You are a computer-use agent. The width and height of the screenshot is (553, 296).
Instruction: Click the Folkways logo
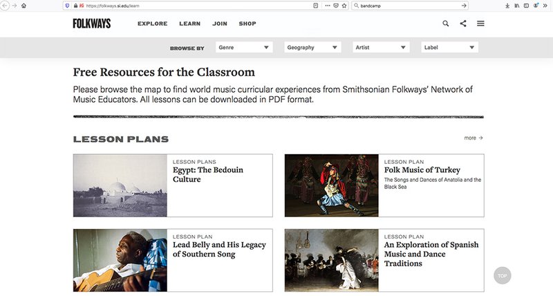point(90,24)
